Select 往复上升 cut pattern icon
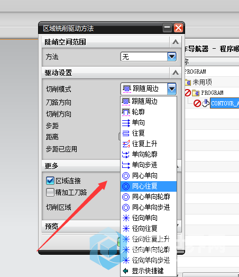The height and width of the screenshot is (277, 239). pos(126,144)
